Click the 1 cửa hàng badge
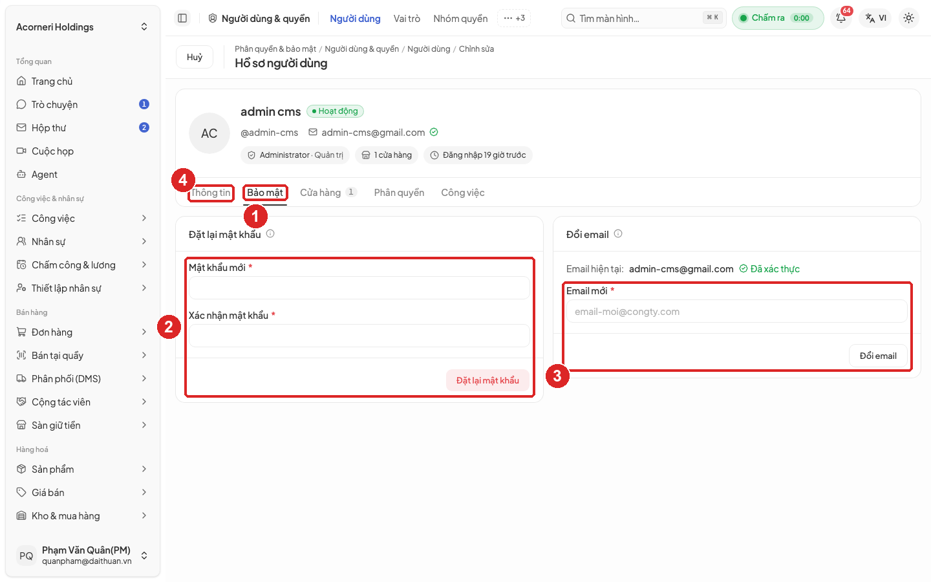Image resolution: width=931 pixels, height=582 pixels. tap(387, 155)
